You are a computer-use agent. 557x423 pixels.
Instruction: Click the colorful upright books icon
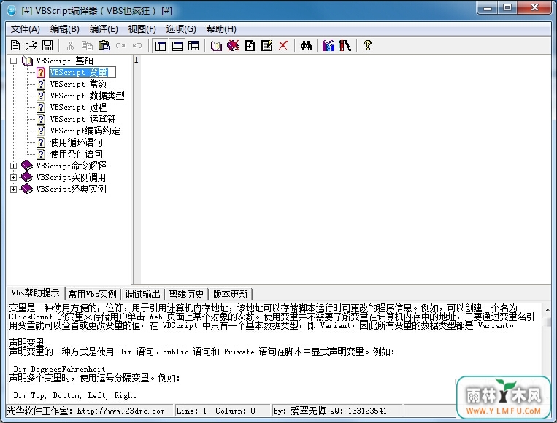(x=329, y=45)
